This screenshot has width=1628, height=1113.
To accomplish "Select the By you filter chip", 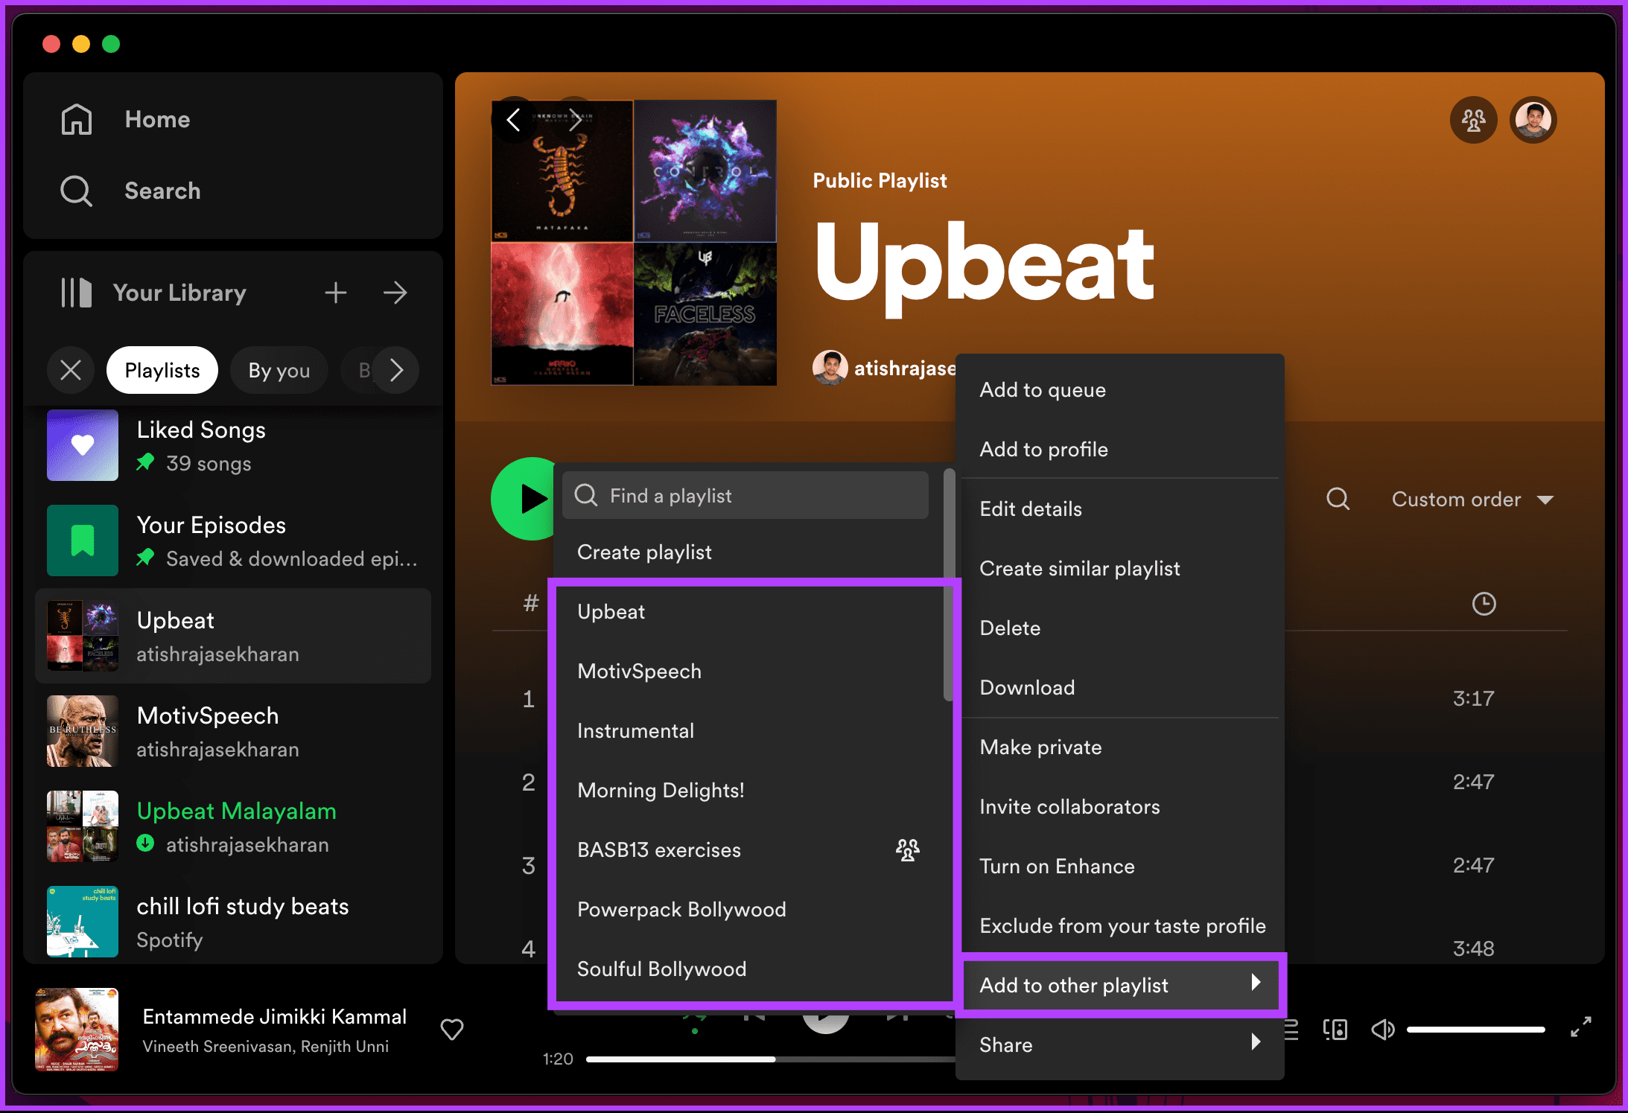I will click(x=279, y=370).
